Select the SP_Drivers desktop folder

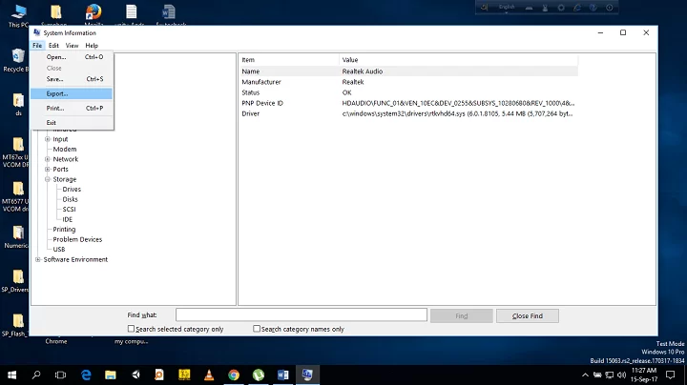[x=16, y=281]
